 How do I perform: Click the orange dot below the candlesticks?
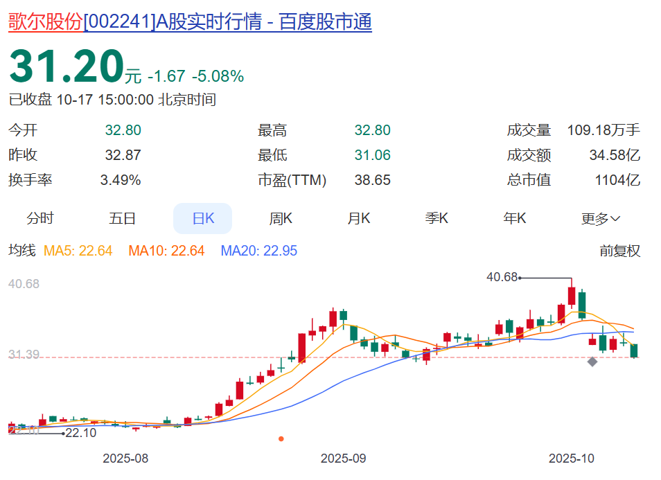click(281, 438)
